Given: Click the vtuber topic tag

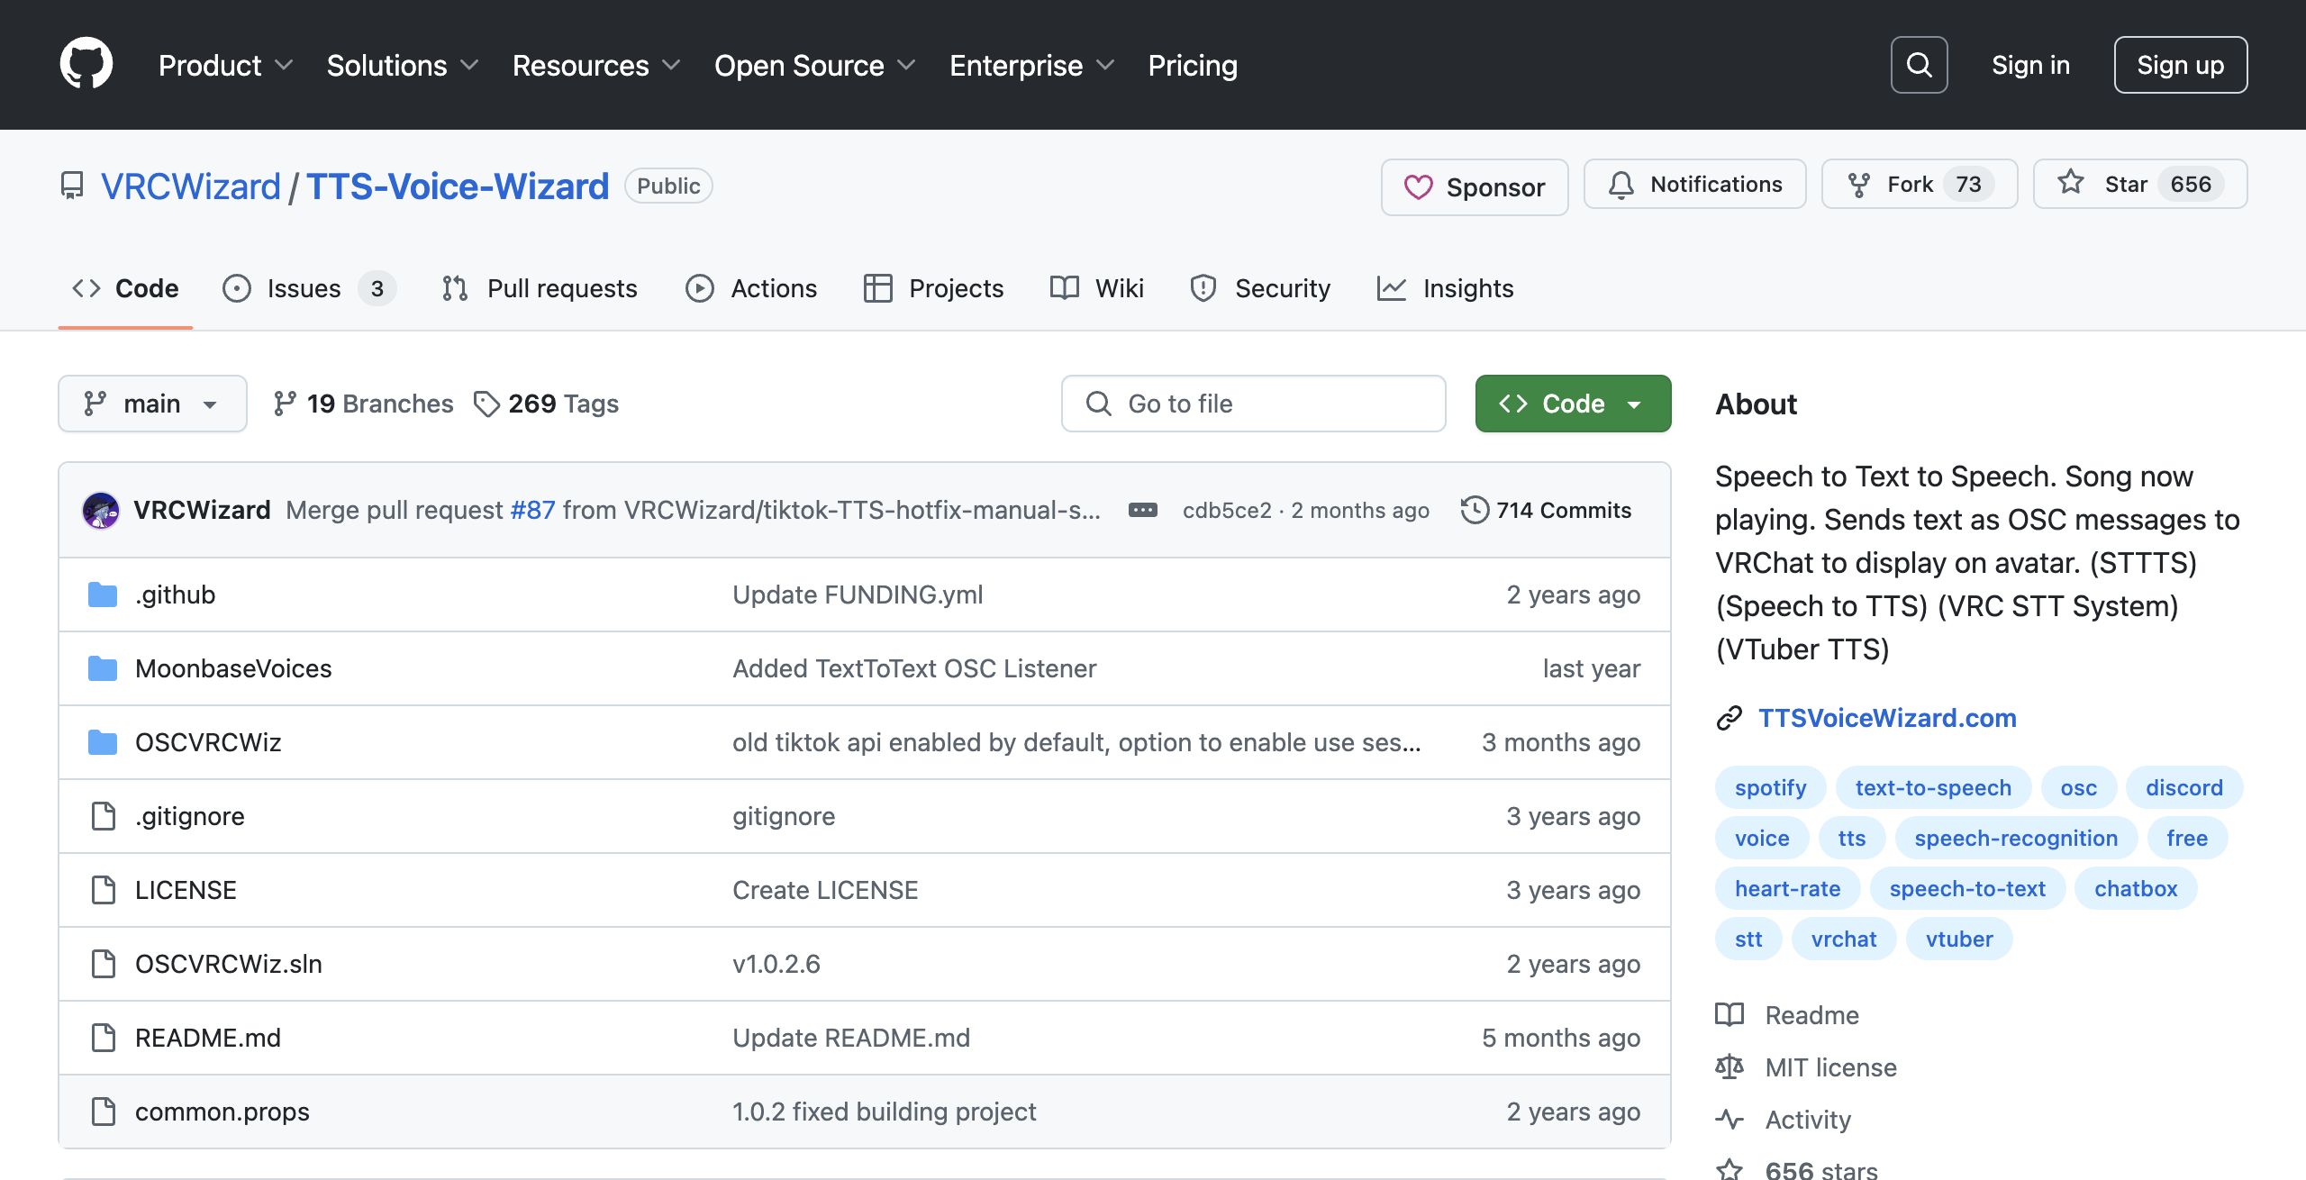Looking at the screenshot, I should click(1959, 939).
